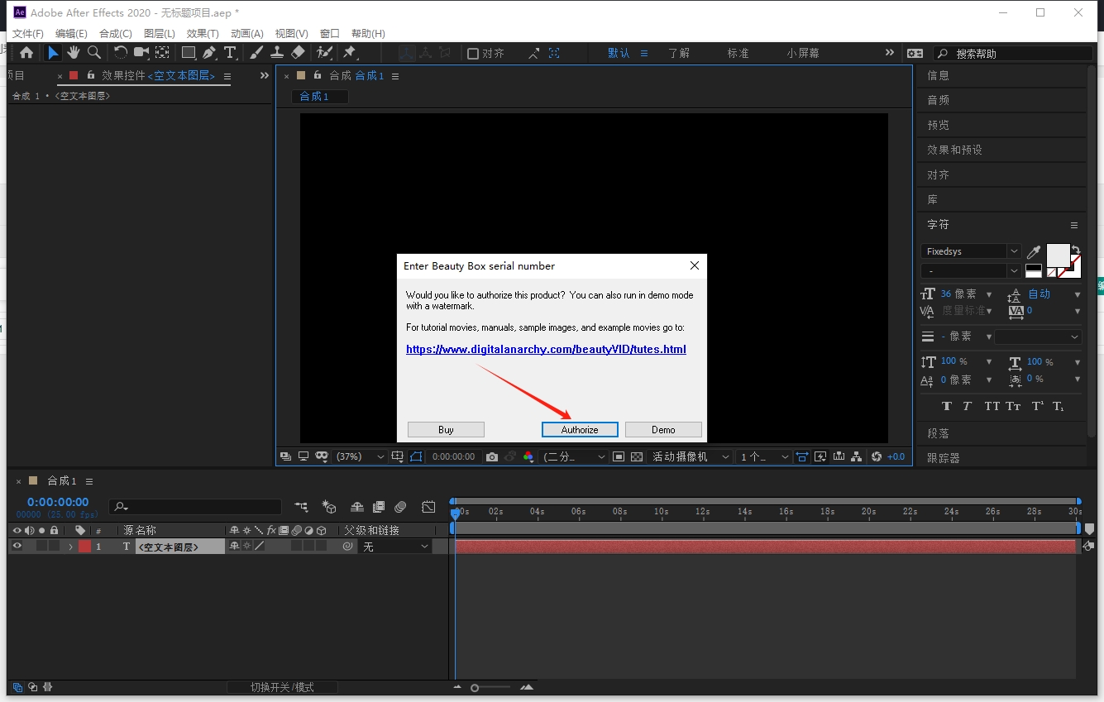Open the font style dropdown below Fixedsys
Screen dimensions: 1104x702
(971, 270)
